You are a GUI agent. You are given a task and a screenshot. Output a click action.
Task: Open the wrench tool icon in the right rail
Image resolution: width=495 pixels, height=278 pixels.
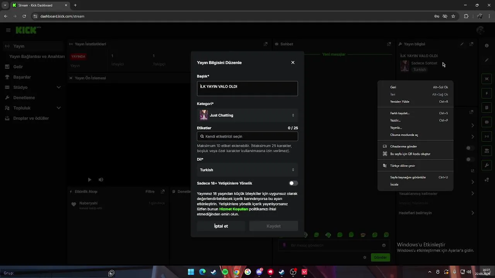[x=487, y=165]
